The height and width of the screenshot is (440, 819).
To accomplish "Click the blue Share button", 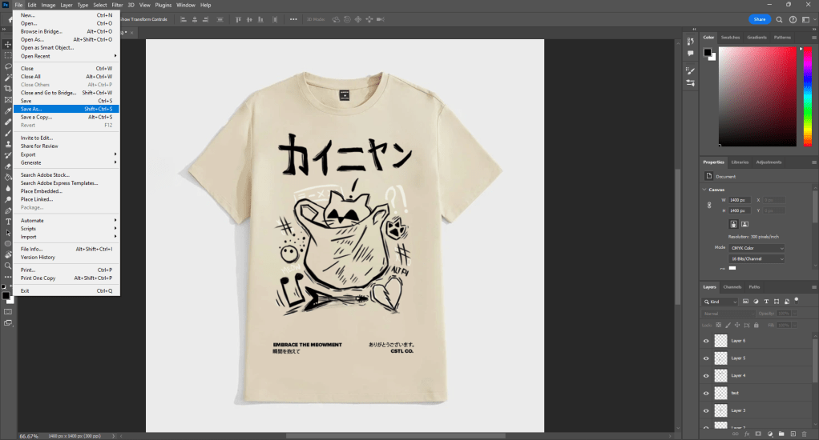I will 760,19.
